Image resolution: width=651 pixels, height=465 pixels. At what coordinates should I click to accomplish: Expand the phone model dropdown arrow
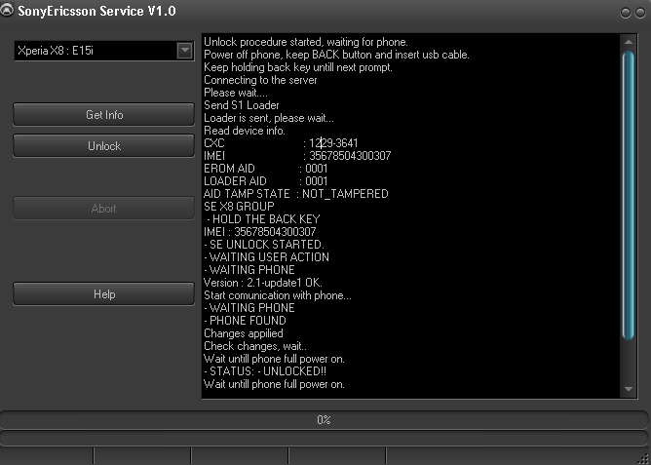[185, 51]
